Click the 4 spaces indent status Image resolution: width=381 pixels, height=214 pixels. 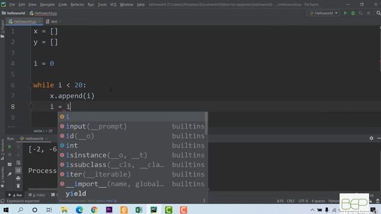(x=318, y=201)
